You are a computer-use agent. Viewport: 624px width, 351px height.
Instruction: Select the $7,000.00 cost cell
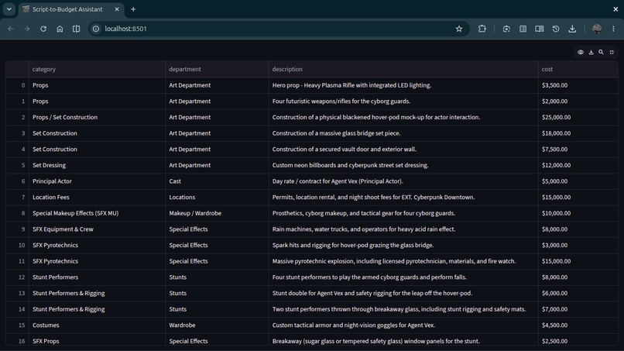[578, 309]
